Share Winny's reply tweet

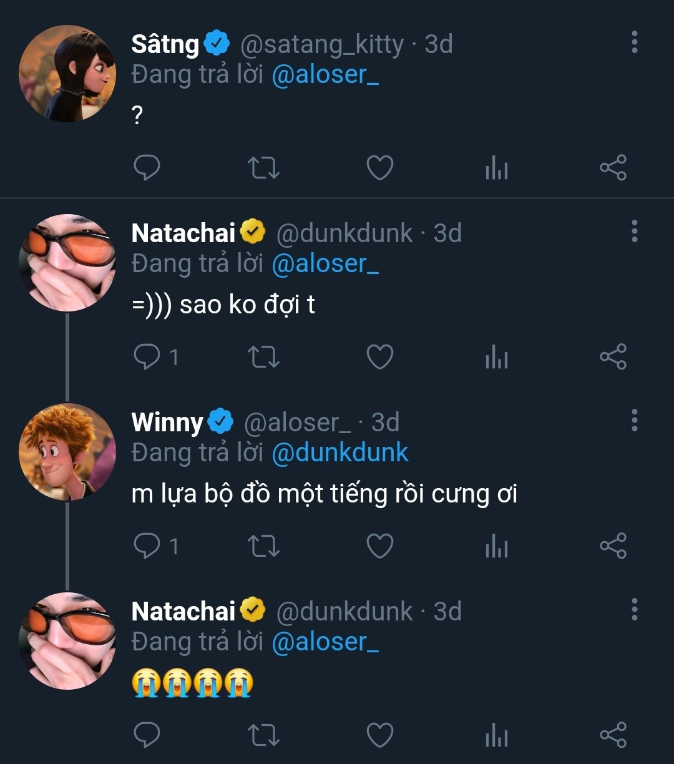click(x=613, y=546)
